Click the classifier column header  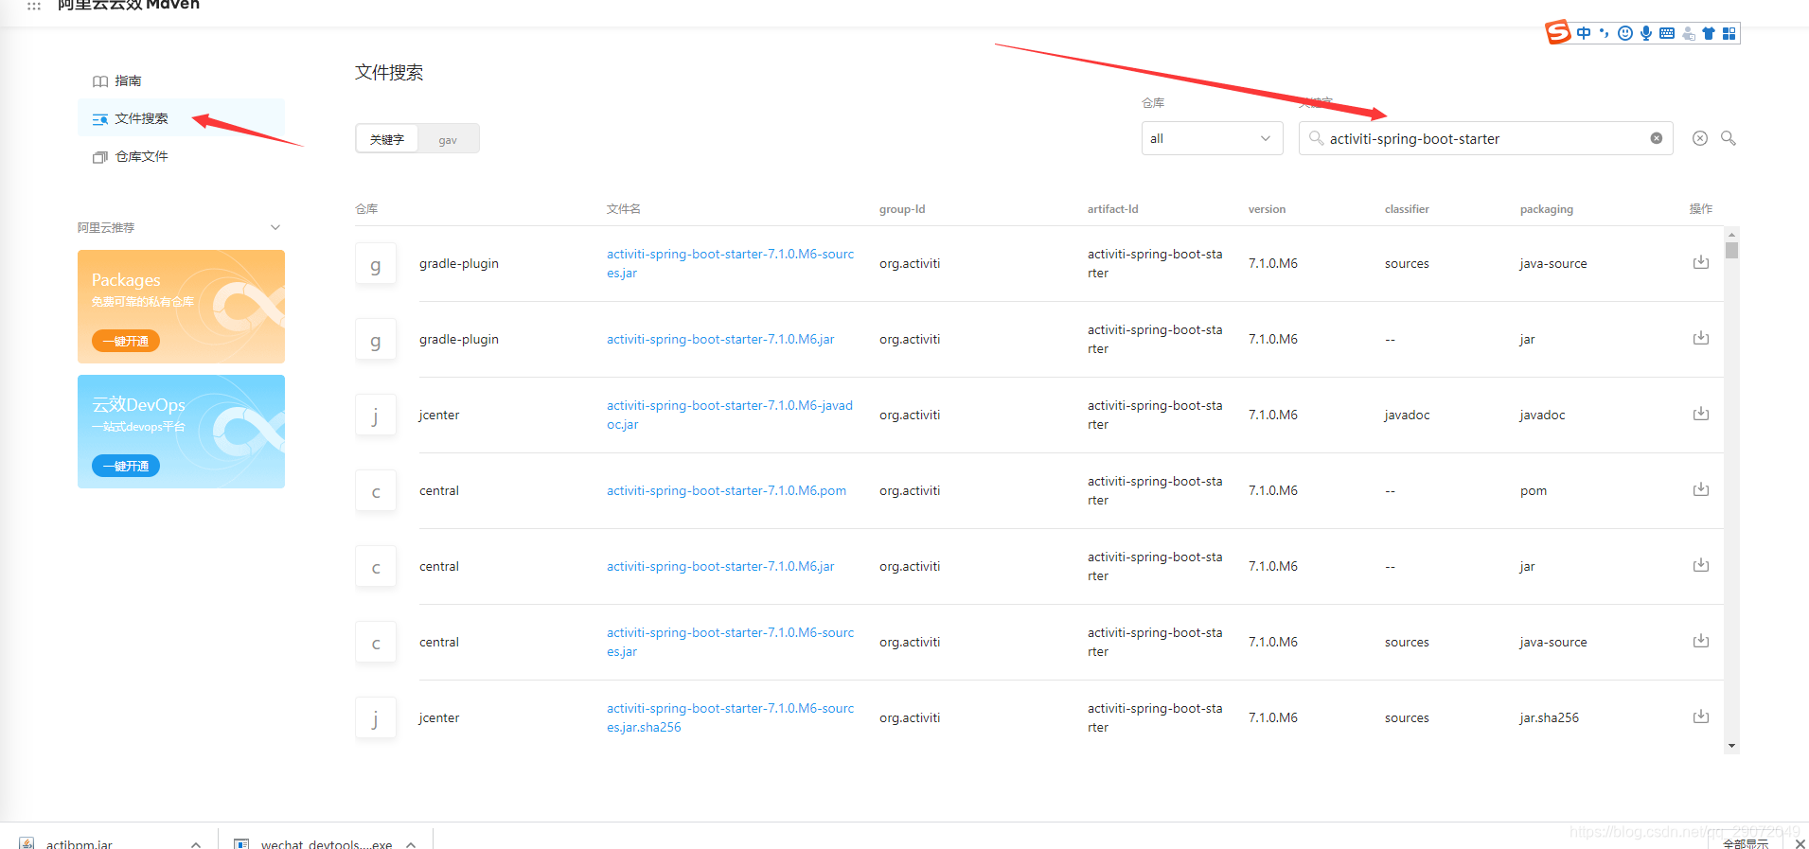(x=1407, y=209)
